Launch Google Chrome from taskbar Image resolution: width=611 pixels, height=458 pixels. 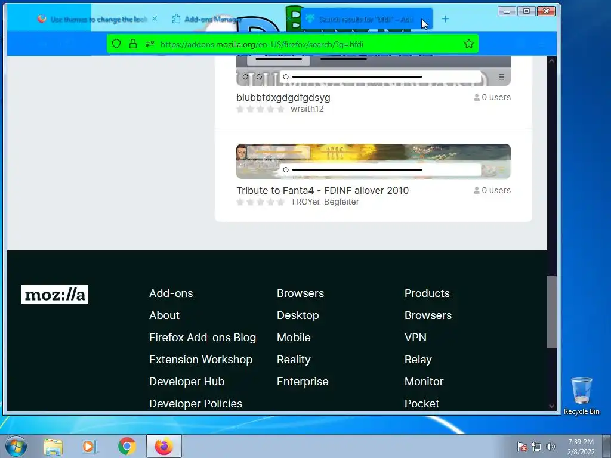tap(126, 446)
